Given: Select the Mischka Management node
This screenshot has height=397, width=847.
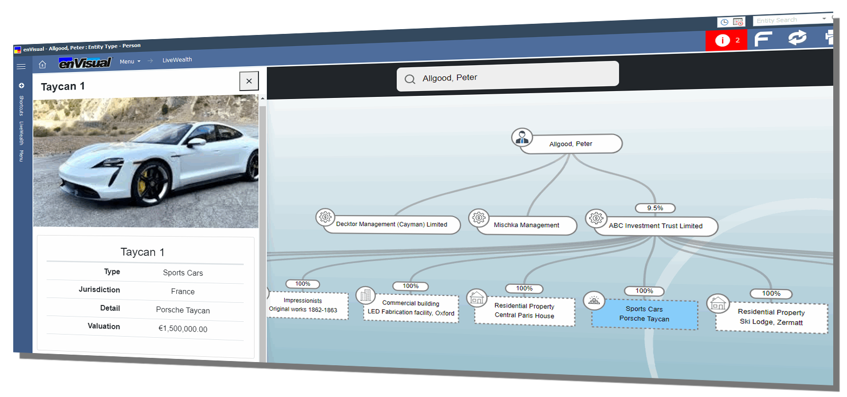Looking at the screenshot, I should tap(527, 225).
